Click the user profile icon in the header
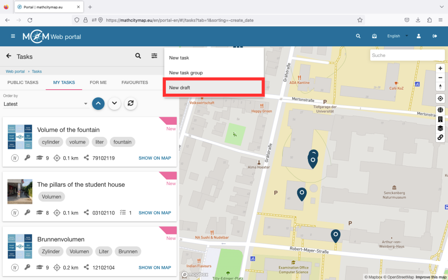448x280 pixels. point(419,36)
